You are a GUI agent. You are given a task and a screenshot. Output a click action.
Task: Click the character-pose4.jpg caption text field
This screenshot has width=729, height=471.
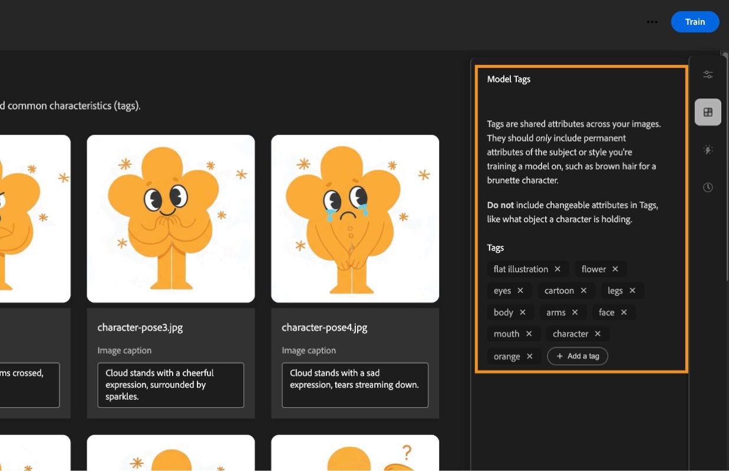tap(355, 385)
